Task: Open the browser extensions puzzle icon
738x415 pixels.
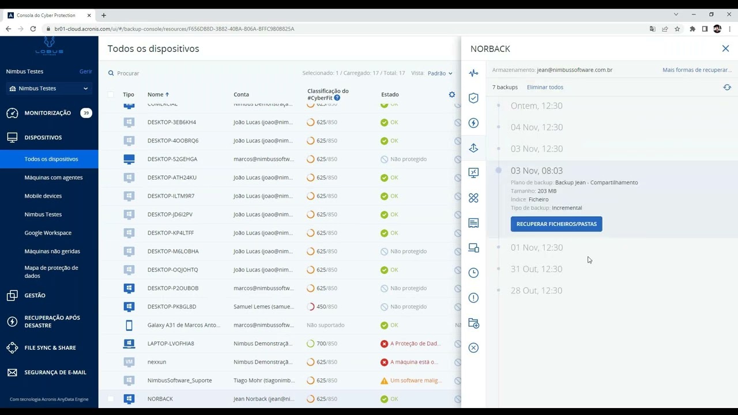Action: coord(692,29)
